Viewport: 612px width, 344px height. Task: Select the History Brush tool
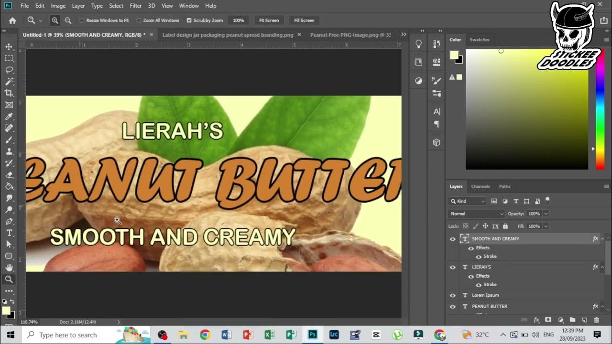[9, 163]
